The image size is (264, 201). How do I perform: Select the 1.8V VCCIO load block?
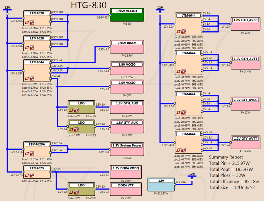[x=127, y=68]
